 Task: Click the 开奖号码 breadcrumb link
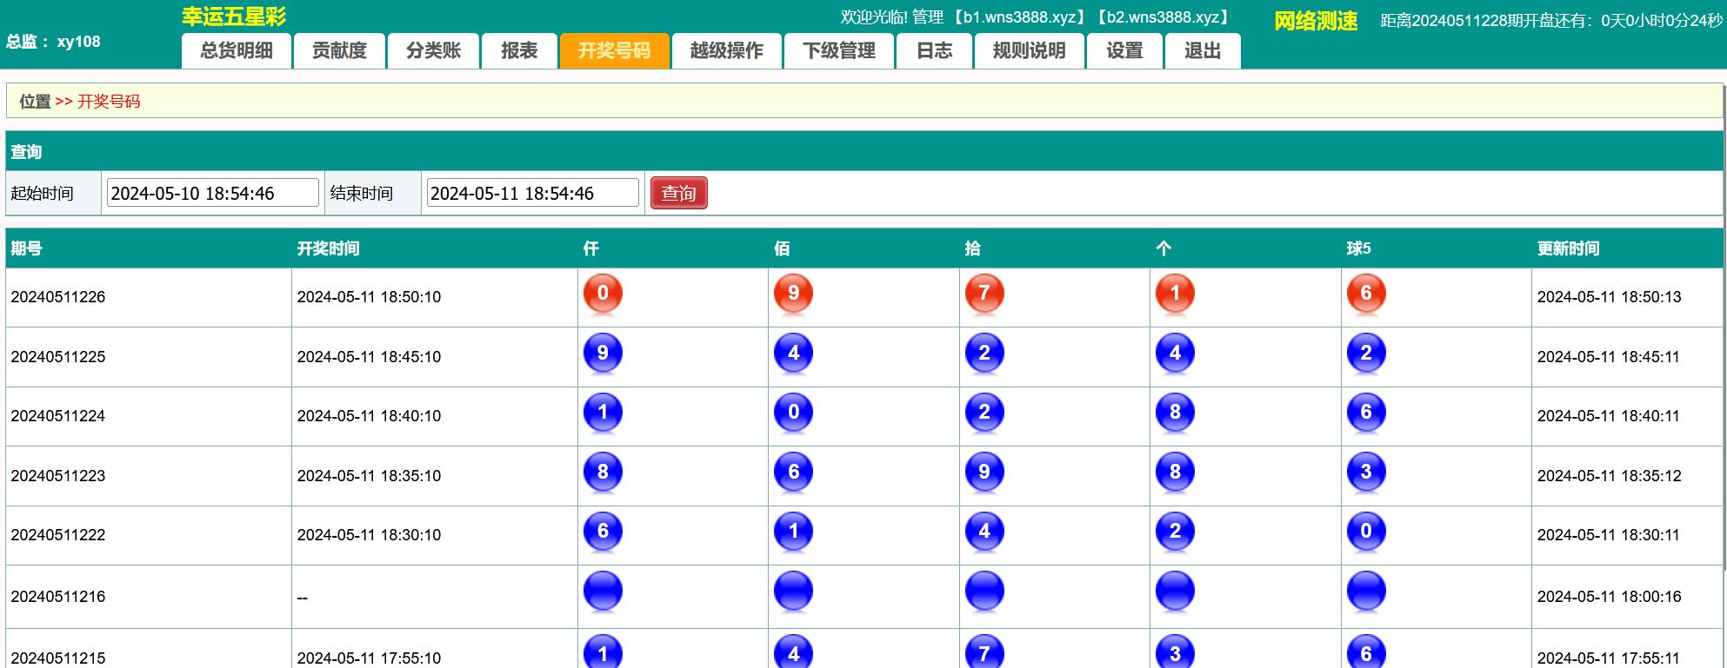tap(109, 102)
